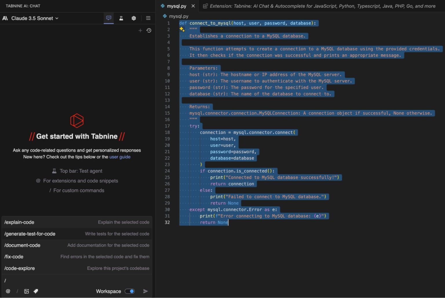Send the chat message with the arrow icon
Viewport: 445px width, 298px height.
click(146, 291)
